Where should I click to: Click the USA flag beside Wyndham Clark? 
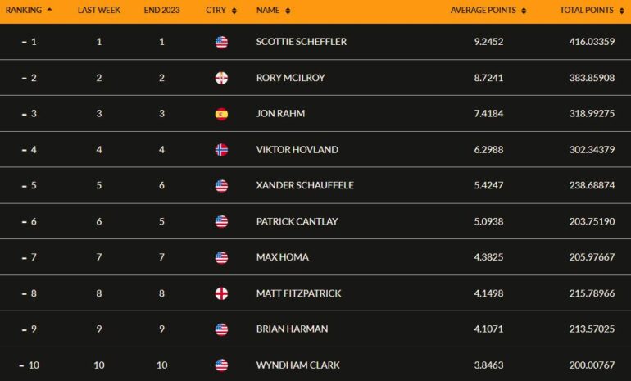click(221, 365)
